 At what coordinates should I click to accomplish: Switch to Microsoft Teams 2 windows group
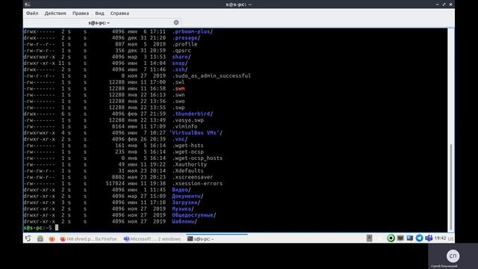[x=152, y=239]
